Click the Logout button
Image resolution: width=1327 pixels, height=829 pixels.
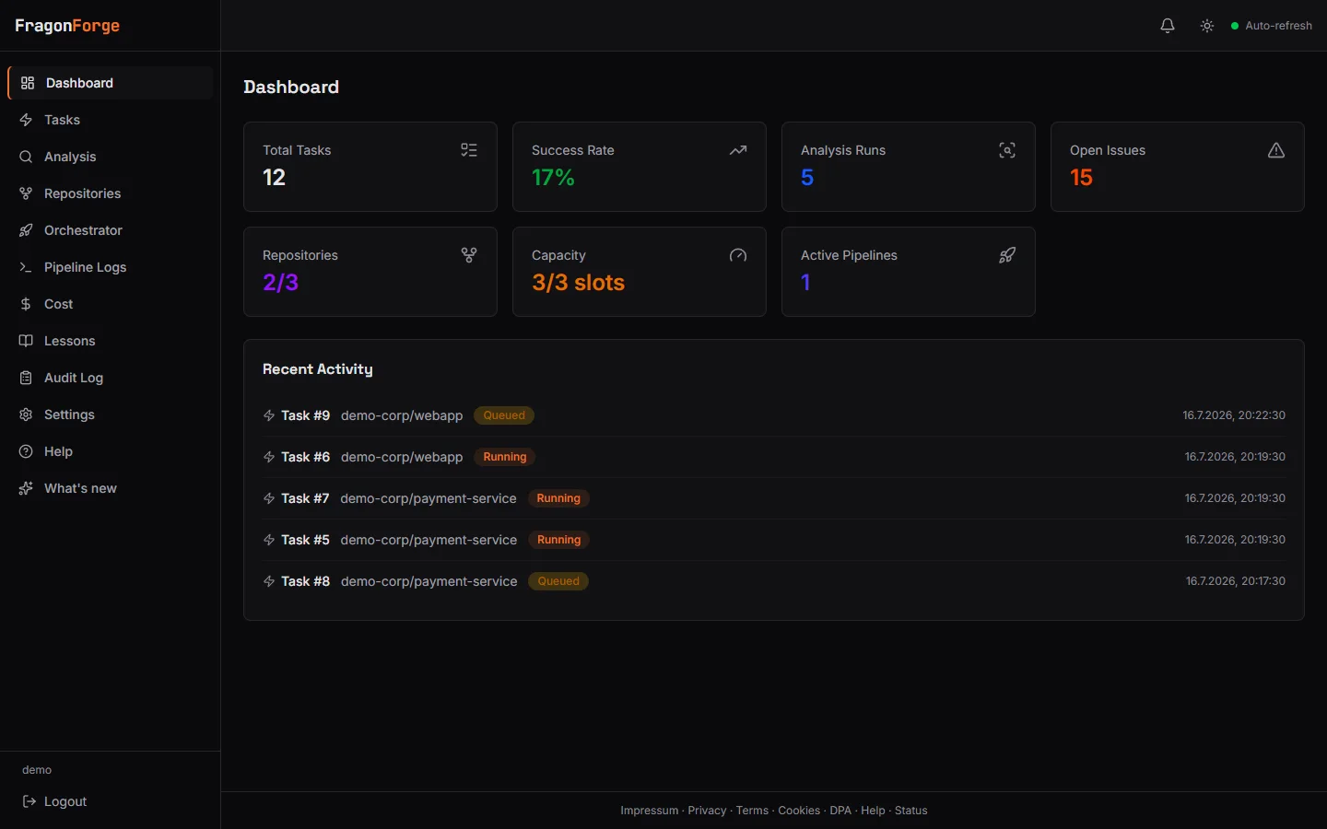[54, 801]
